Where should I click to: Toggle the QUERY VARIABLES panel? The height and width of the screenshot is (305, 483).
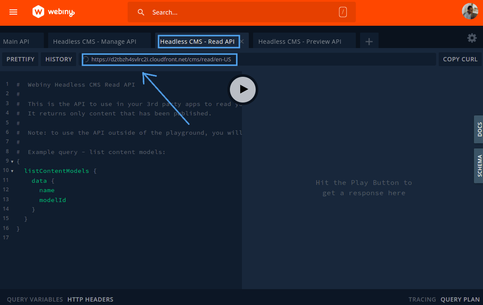pyautogui.click(x=34, y=299)
